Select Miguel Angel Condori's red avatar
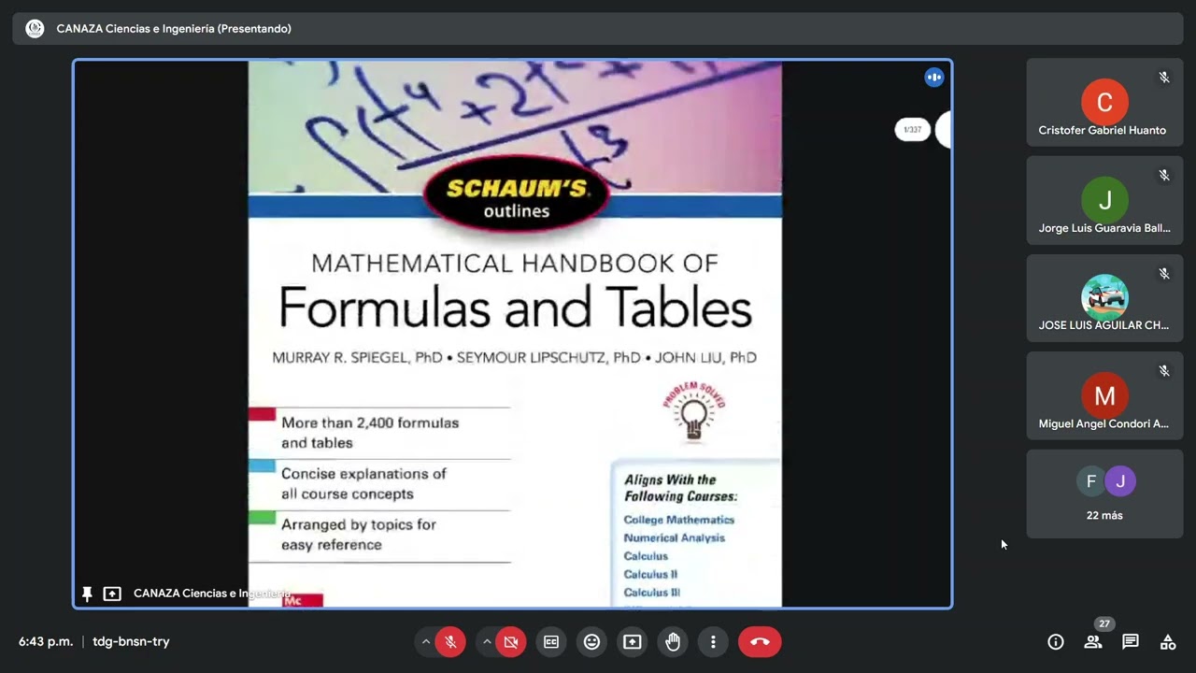 (1104, 395)
